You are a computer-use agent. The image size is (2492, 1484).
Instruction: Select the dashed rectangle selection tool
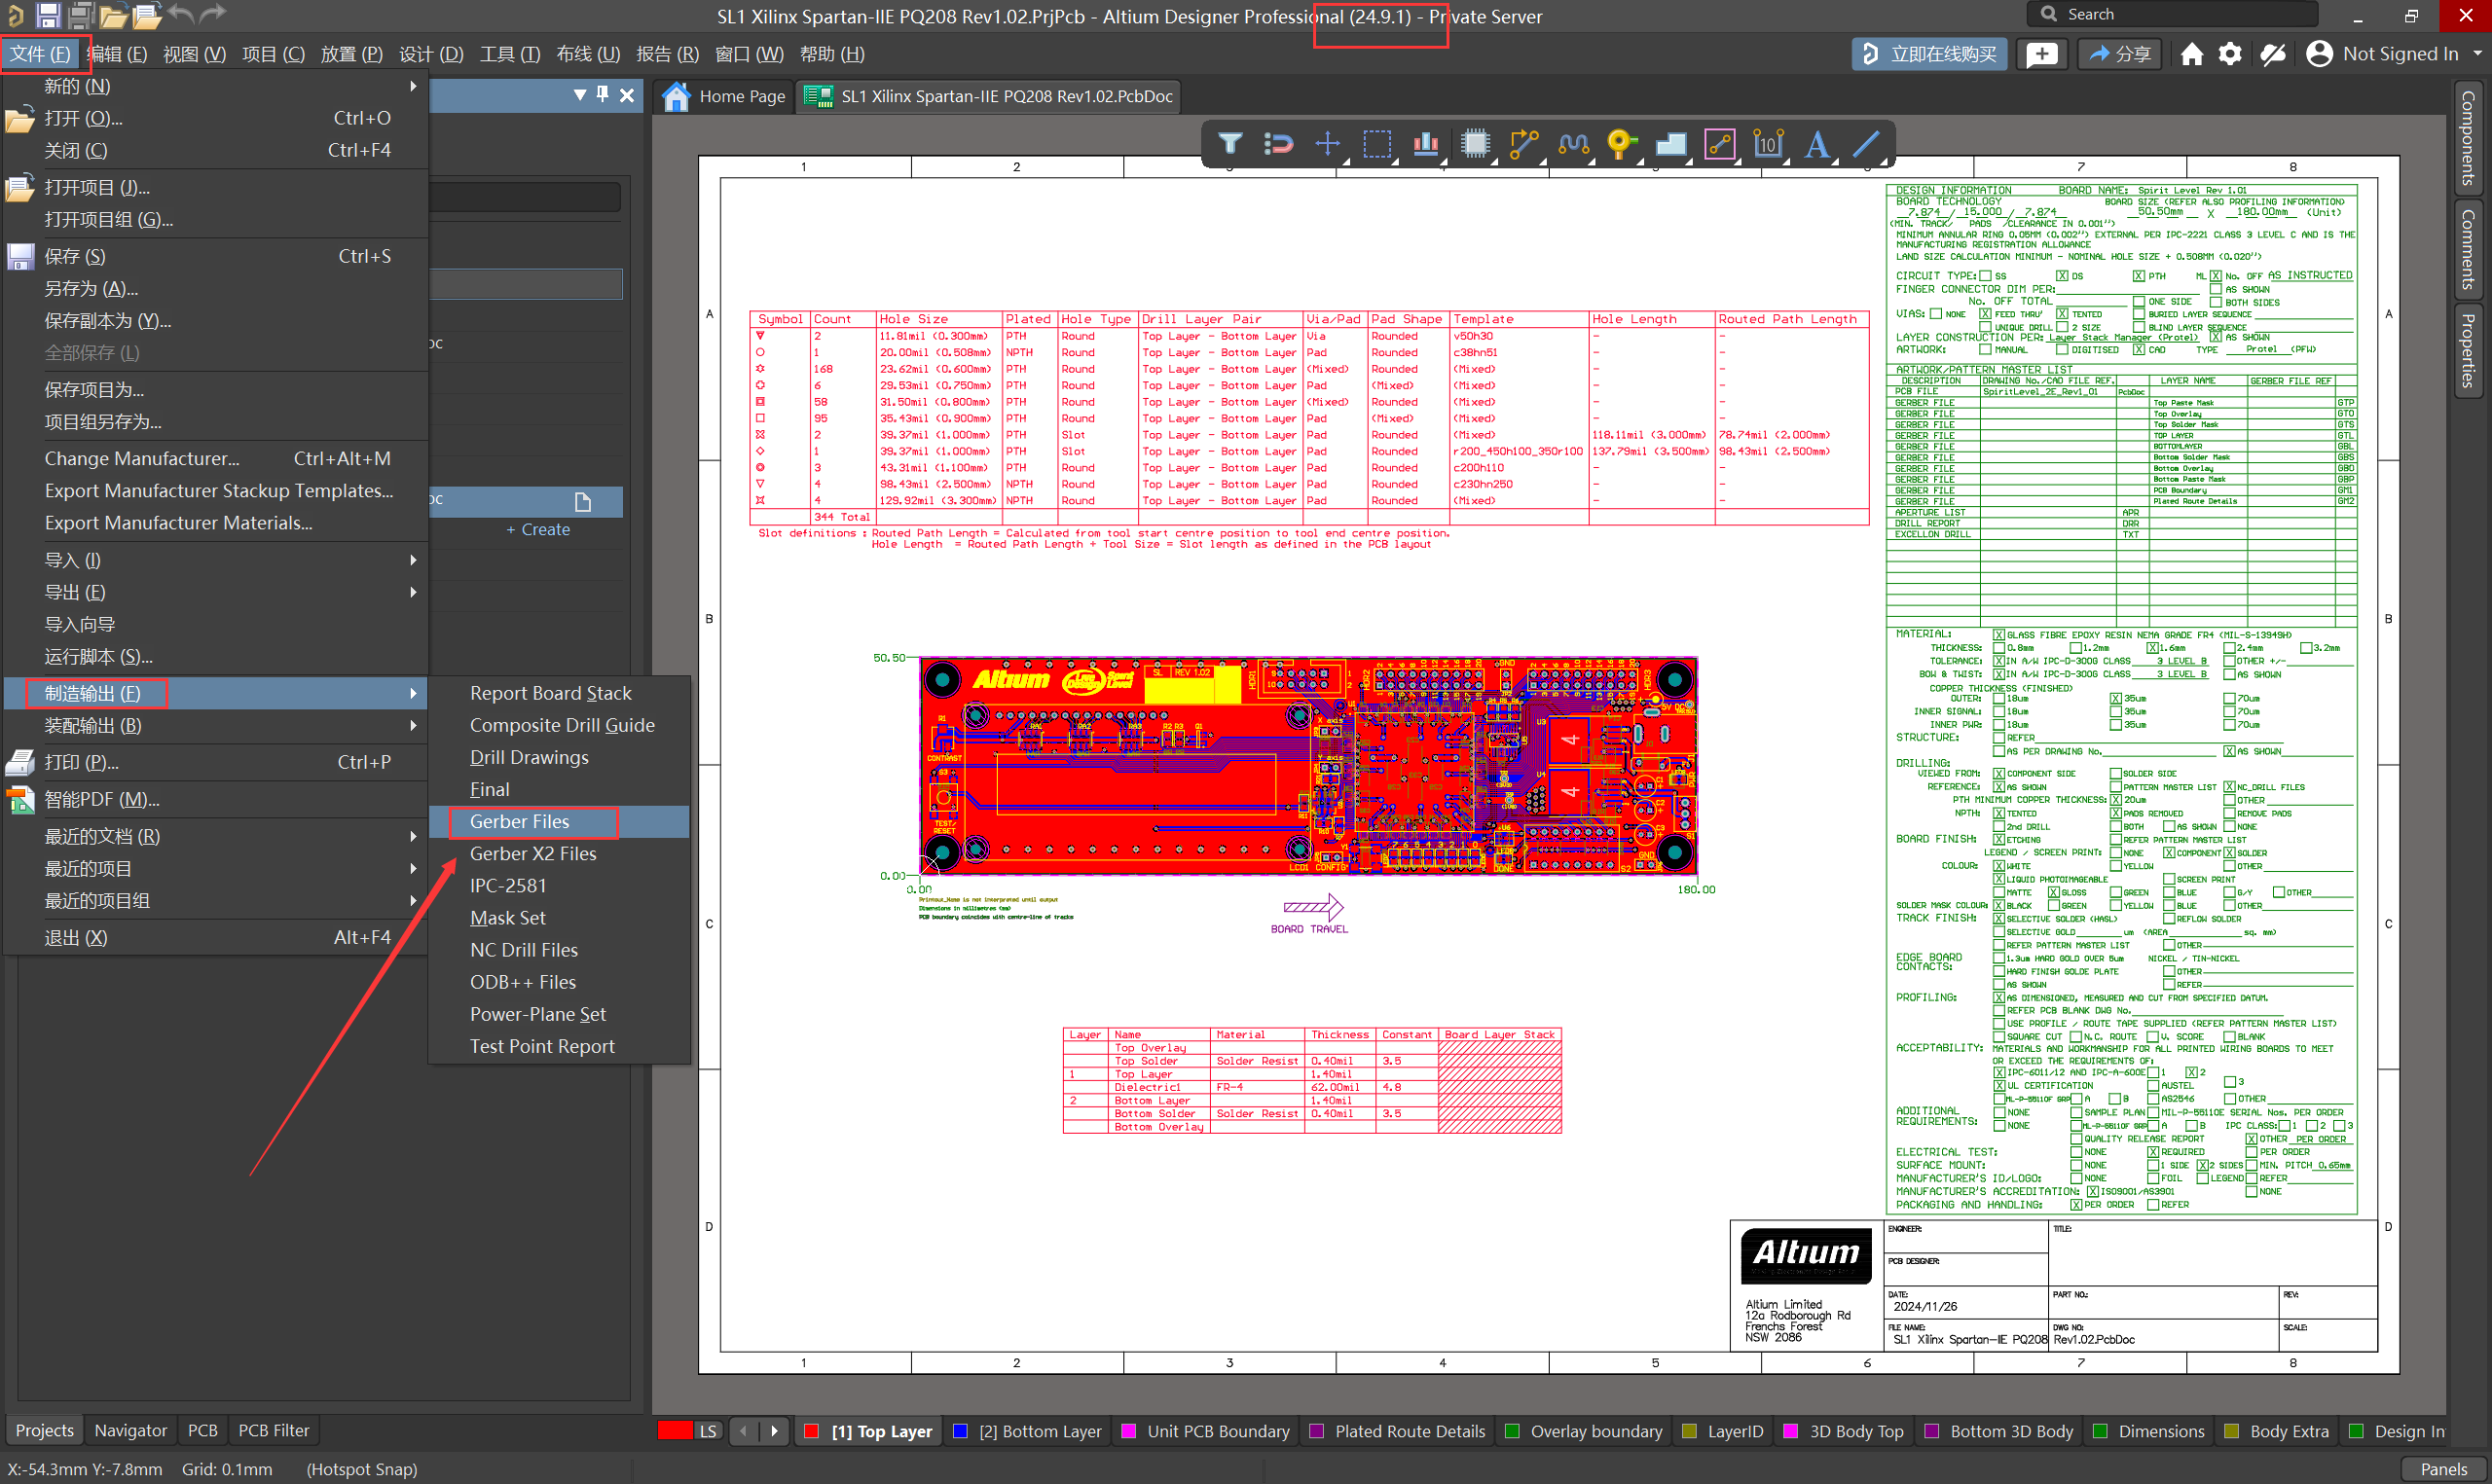pos(1377,144)
